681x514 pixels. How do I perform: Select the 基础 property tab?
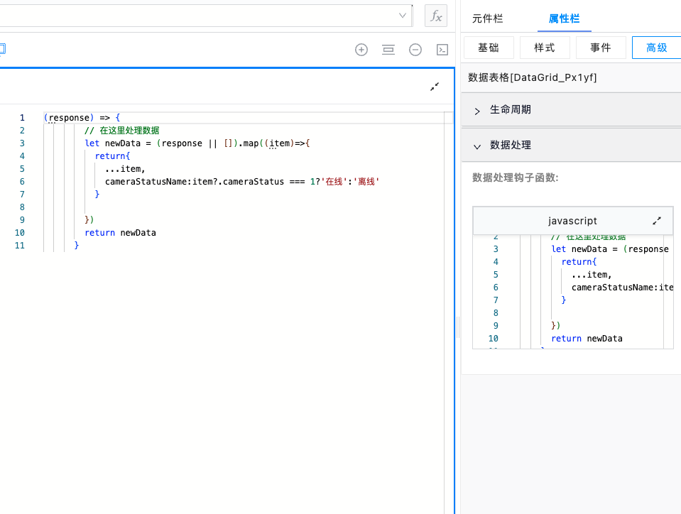(489, 48)
